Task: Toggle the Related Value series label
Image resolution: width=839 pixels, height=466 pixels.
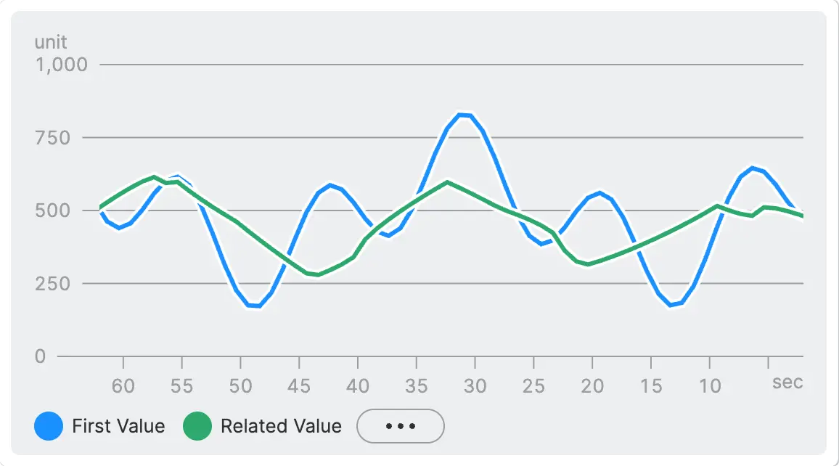Action: (x=281, y=426)
